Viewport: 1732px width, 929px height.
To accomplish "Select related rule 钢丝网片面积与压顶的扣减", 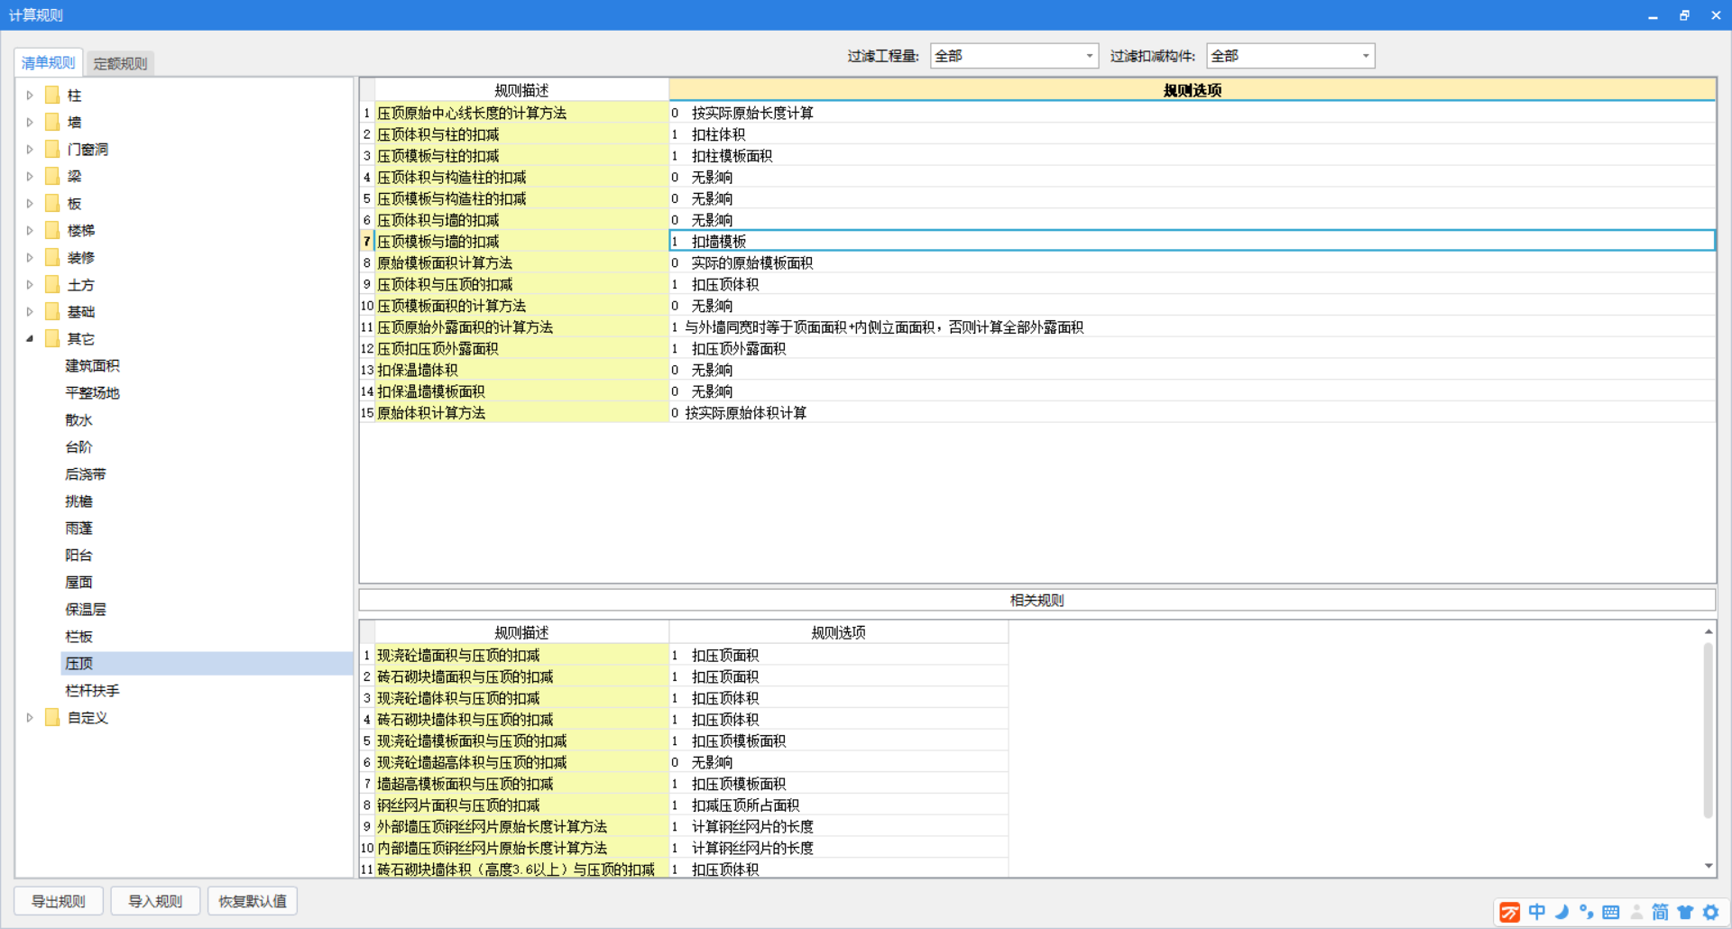I will [521, 805].
